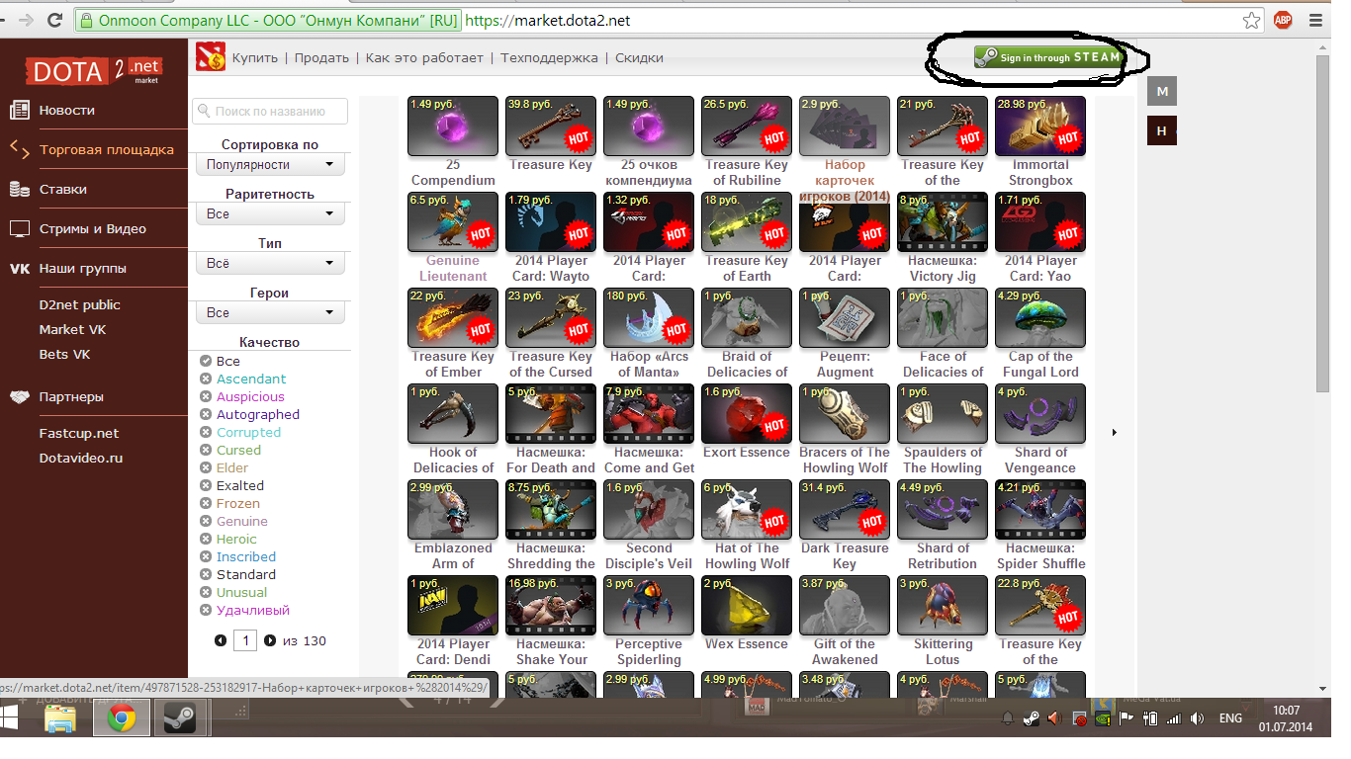
Task: Sign in through Steam button
Action: click(x=1049, y=57)
